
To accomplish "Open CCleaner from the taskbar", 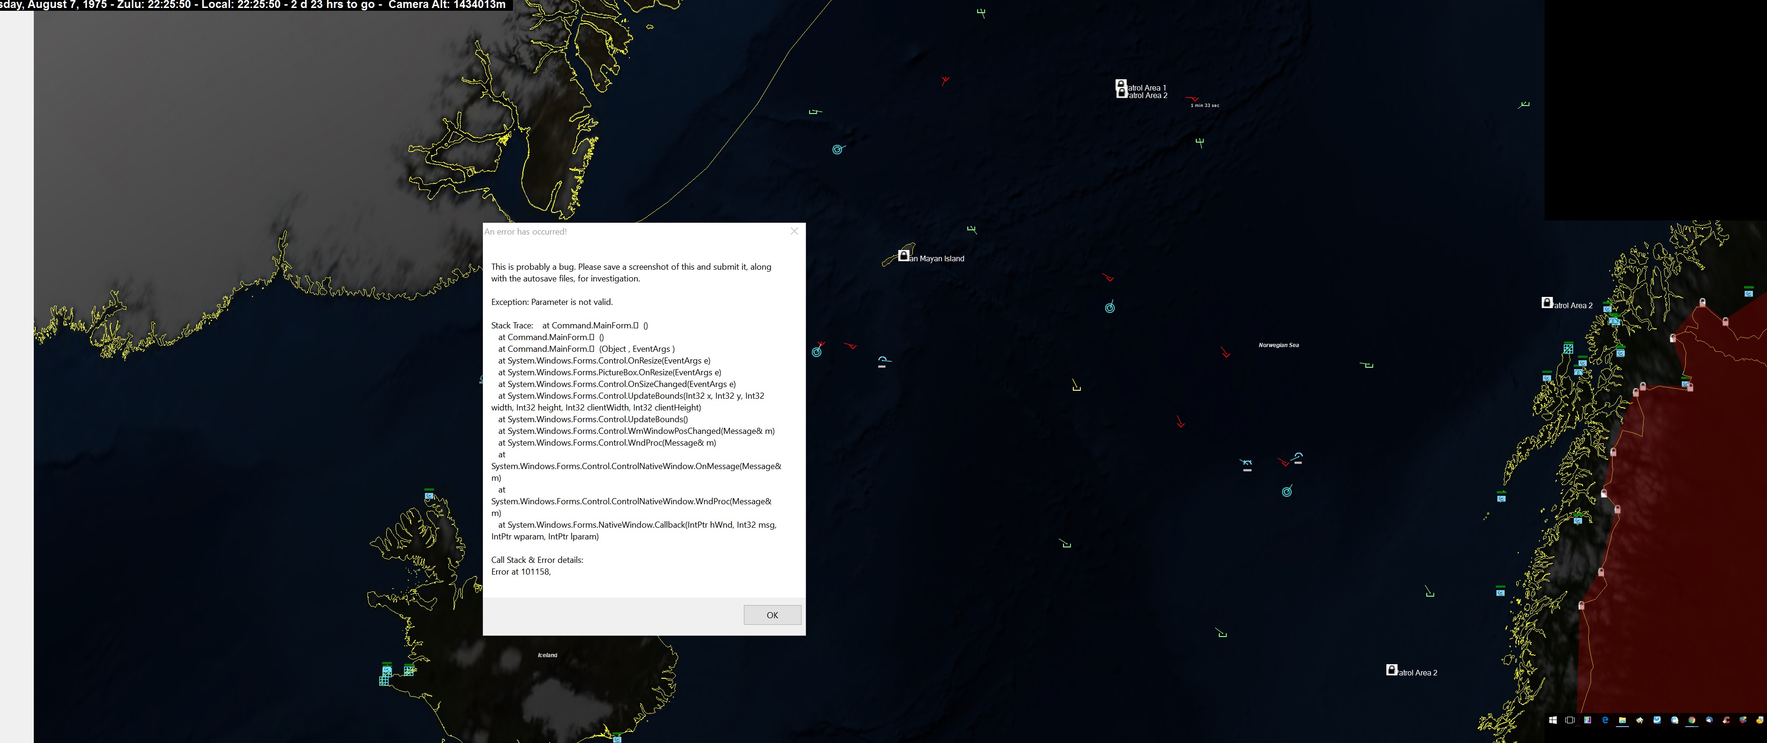I will coord(1727,720).
